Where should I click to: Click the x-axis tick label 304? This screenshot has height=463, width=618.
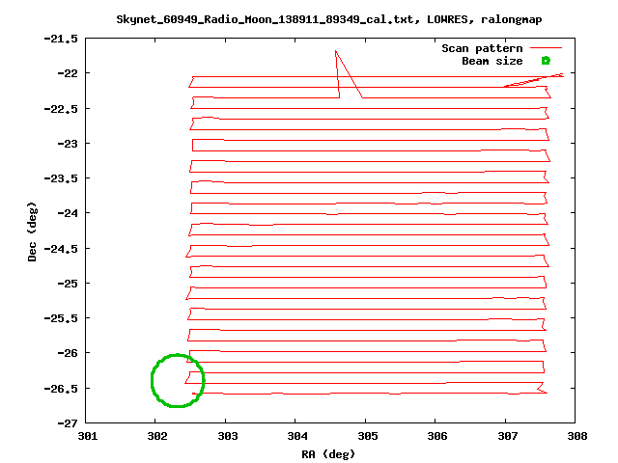pos(295,436)
